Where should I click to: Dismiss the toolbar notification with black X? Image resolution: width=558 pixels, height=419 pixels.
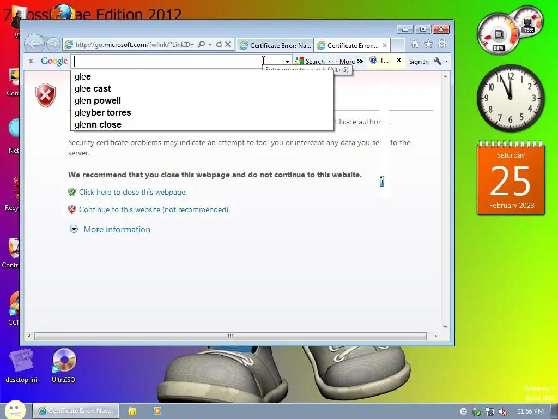(399, 60)
